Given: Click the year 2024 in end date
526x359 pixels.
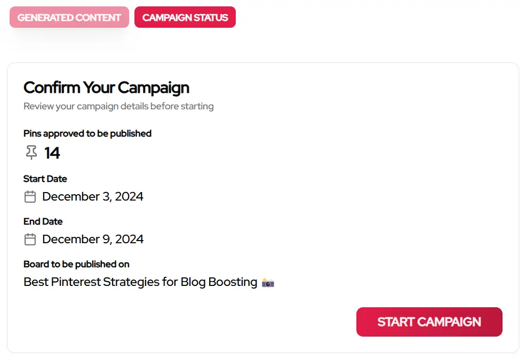Looking at the screenshot, I should pyautogui.click(x=129, y=239).
